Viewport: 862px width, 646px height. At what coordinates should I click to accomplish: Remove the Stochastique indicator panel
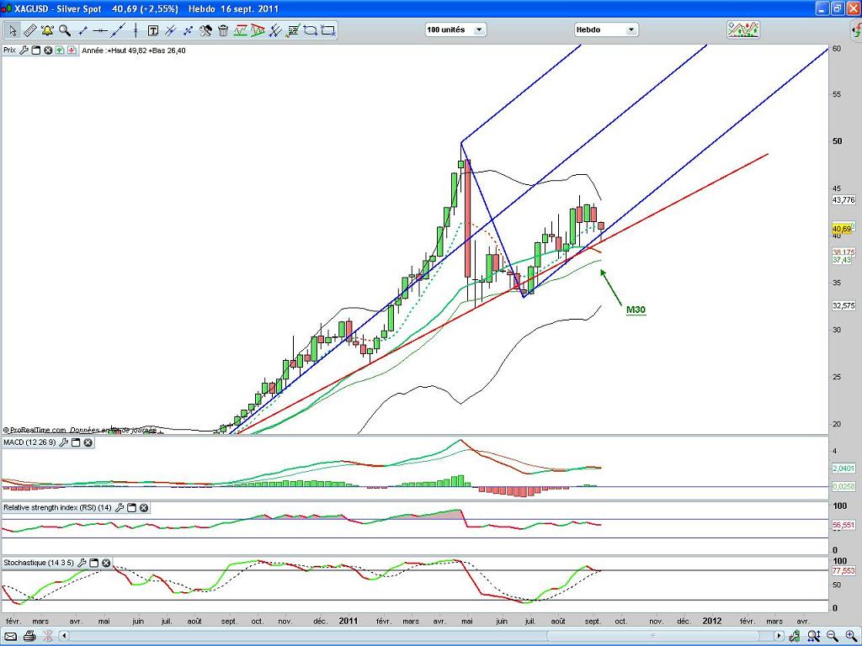106,563
